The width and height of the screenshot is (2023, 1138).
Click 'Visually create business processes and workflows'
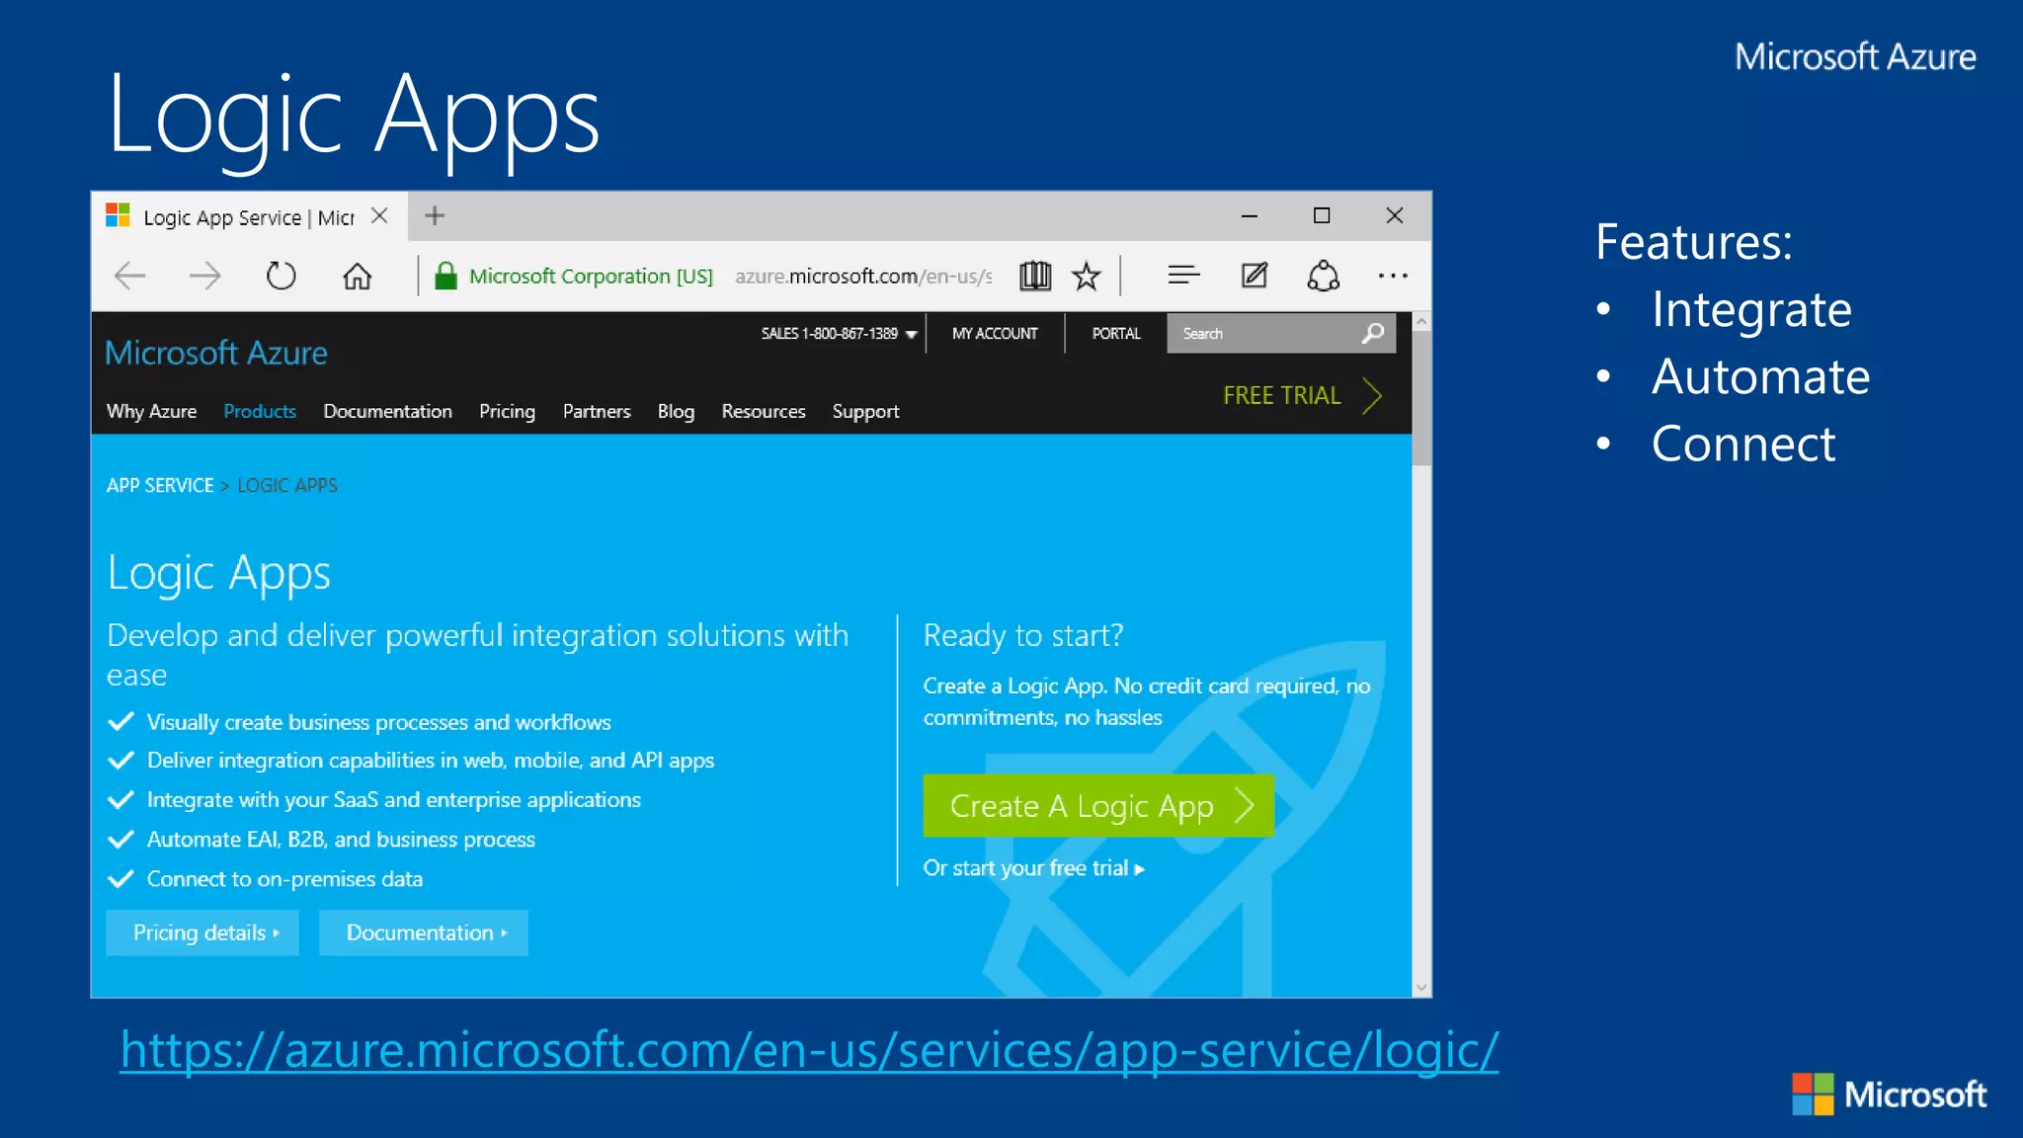(378, 722)
